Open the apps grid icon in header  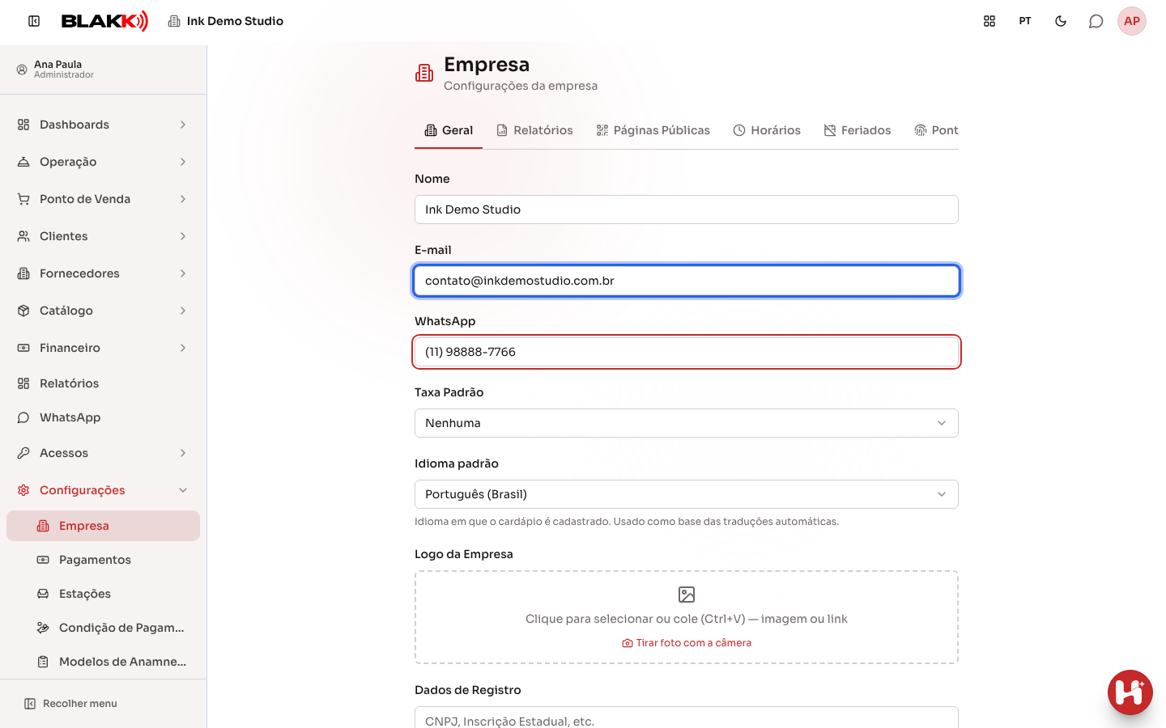click(989, 21)
